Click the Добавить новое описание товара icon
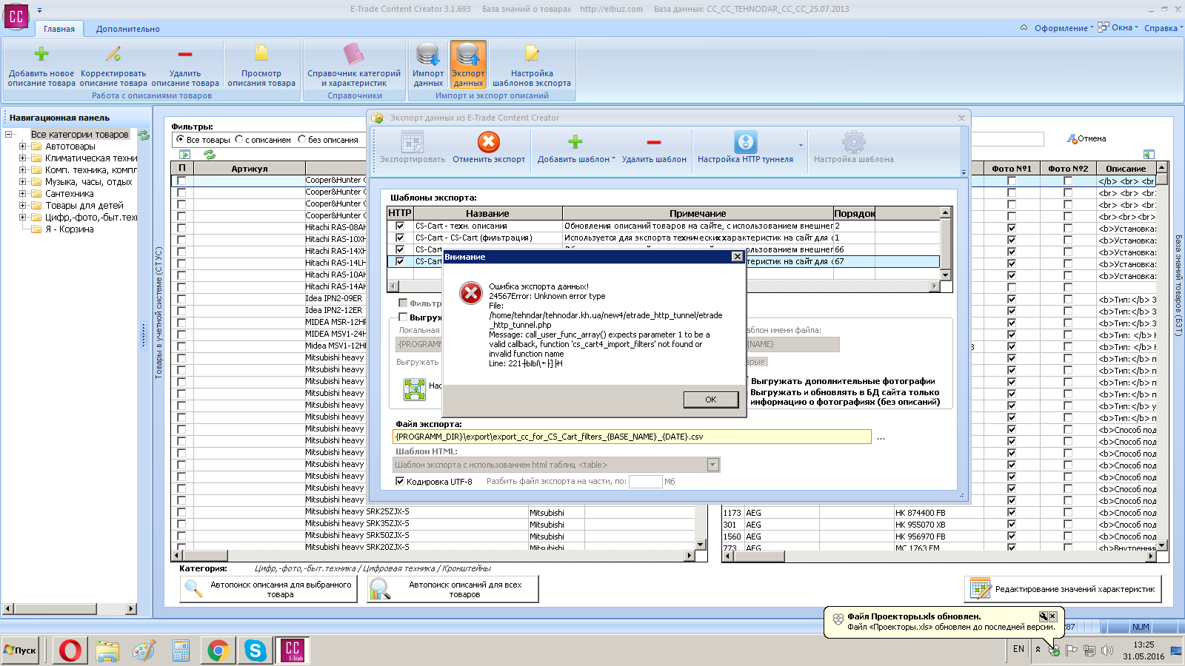 point(41,54)
